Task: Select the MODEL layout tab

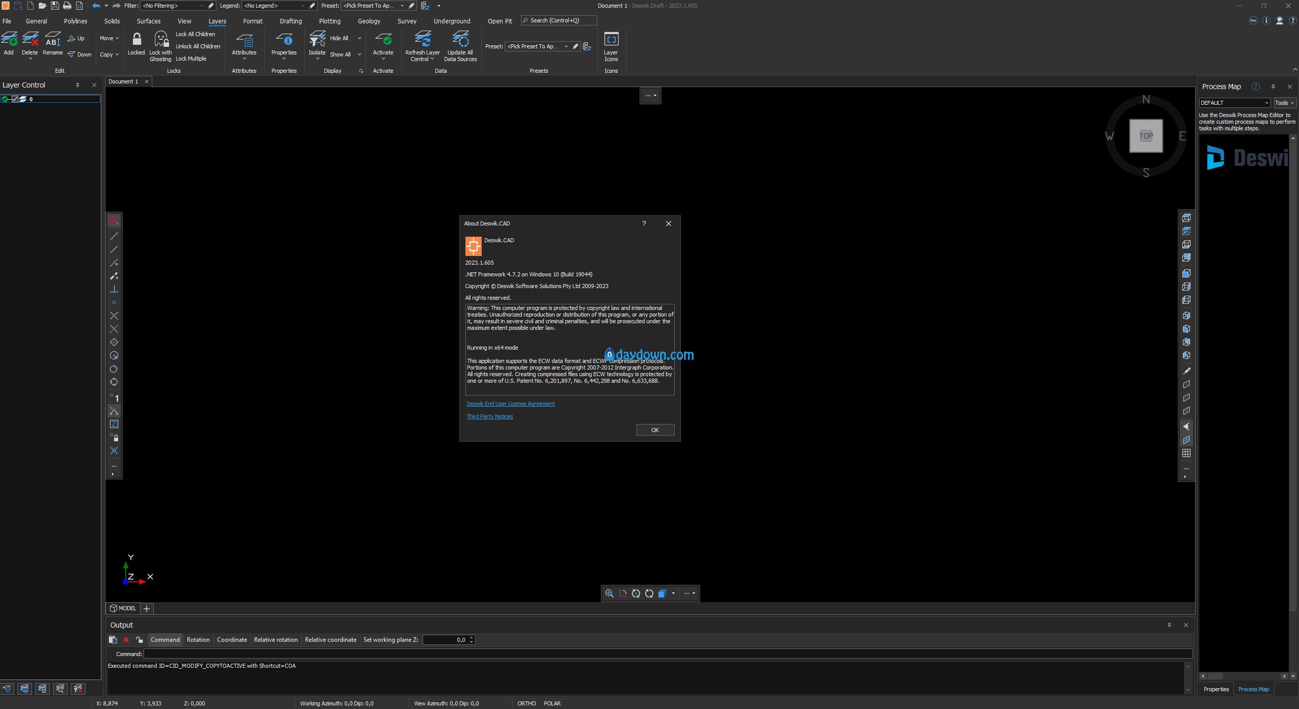Action: tap(123, 608)
